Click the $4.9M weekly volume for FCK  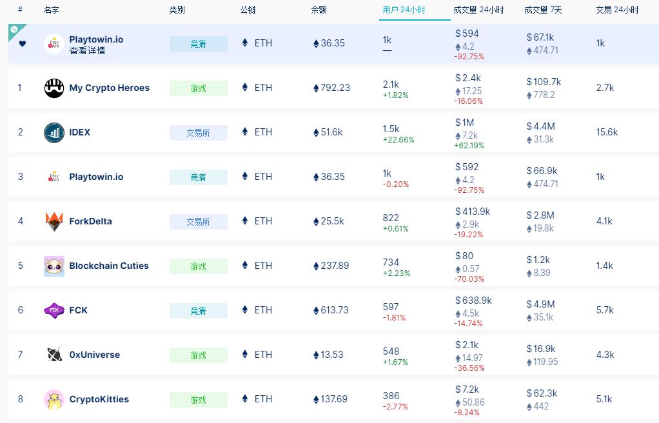(540, 304)
